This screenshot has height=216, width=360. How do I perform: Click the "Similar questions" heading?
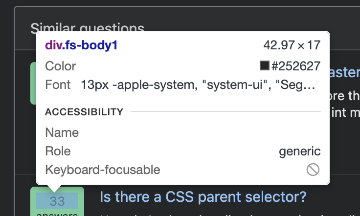click(x=88, y=27)
